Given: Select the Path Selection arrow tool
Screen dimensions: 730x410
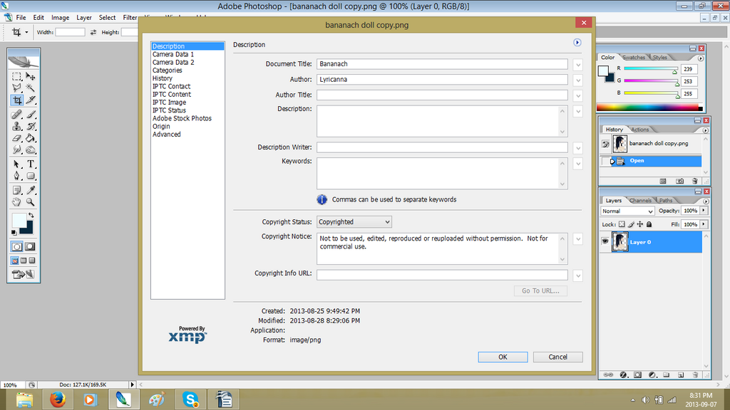Looking at the screenshot, I should click(x=17, y=164).
